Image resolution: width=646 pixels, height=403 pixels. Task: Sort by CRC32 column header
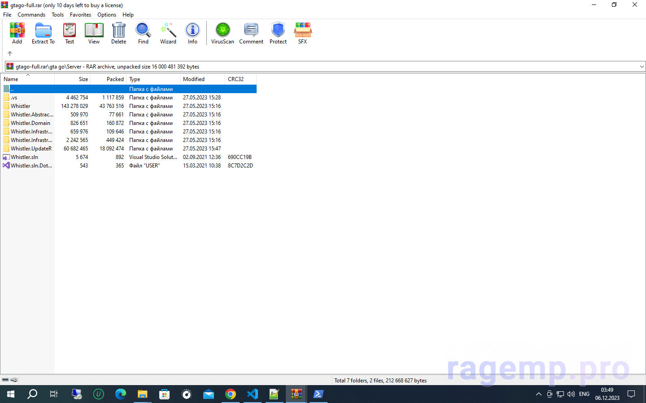tap(241, 79)
